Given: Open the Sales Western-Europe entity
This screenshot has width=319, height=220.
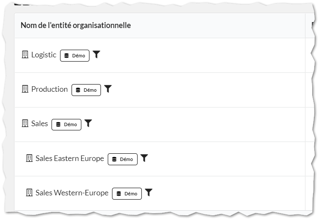Looking at the screenshot, I should click(x=72, y=193).
